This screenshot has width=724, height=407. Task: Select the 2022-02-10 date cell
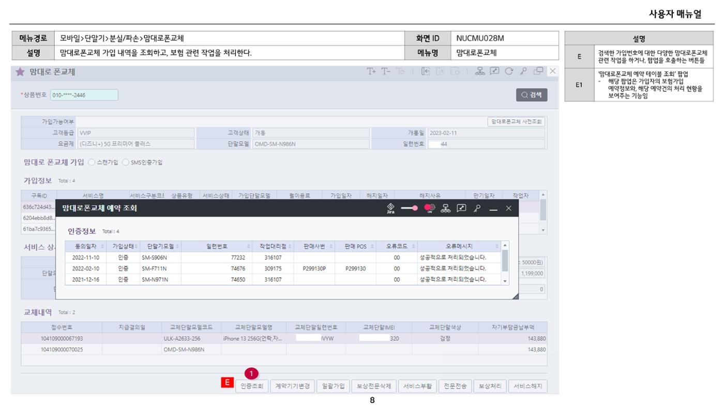[86, 269]
